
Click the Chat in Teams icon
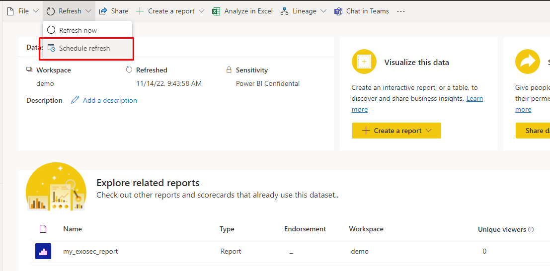click(x=338, y=11)
